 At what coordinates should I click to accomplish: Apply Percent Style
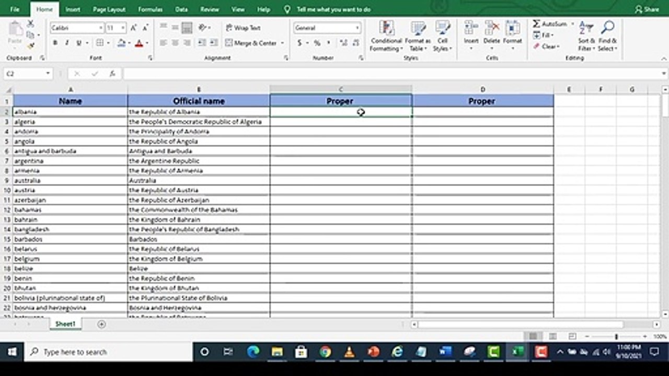317,43
